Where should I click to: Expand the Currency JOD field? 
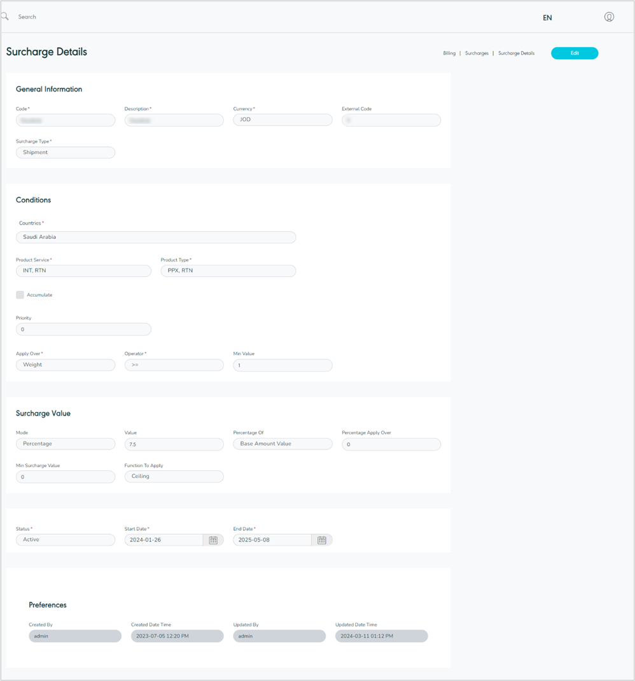(283, 120)
